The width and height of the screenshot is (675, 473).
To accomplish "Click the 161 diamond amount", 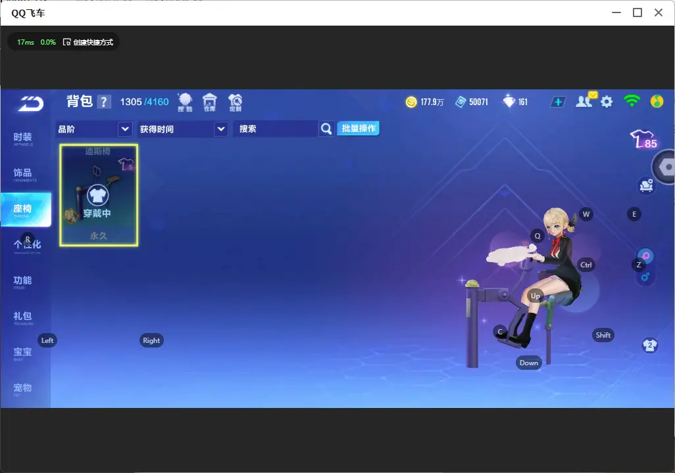I will click(x=522, y=102).
